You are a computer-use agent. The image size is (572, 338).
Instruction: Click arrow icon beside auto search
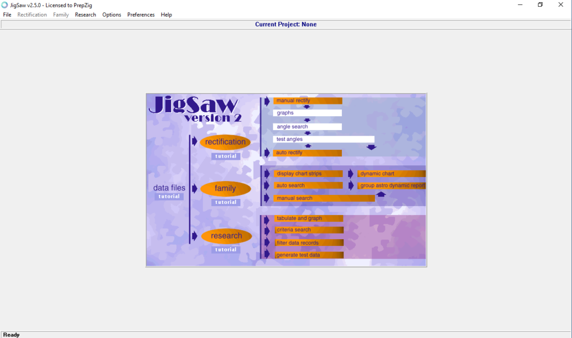pyautogui.click(x=267, y=185)
